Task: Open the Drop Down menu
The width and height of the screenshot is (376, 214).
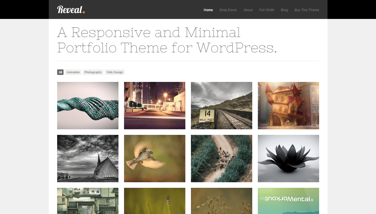Action: 228,10
